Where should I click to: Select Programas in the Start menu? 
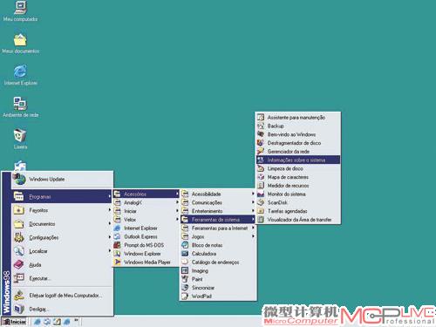(62, 196)
